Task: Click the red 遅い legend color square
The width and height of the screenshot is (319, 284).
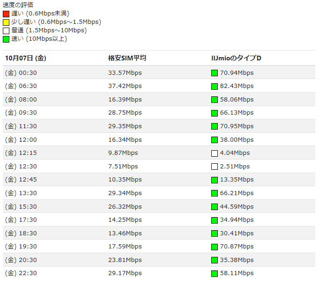Action: pos(6,14)
